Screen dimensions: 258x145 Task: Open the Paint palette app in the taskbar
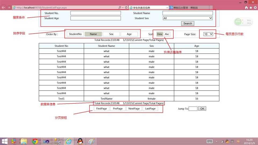click(x=91, y=141)
